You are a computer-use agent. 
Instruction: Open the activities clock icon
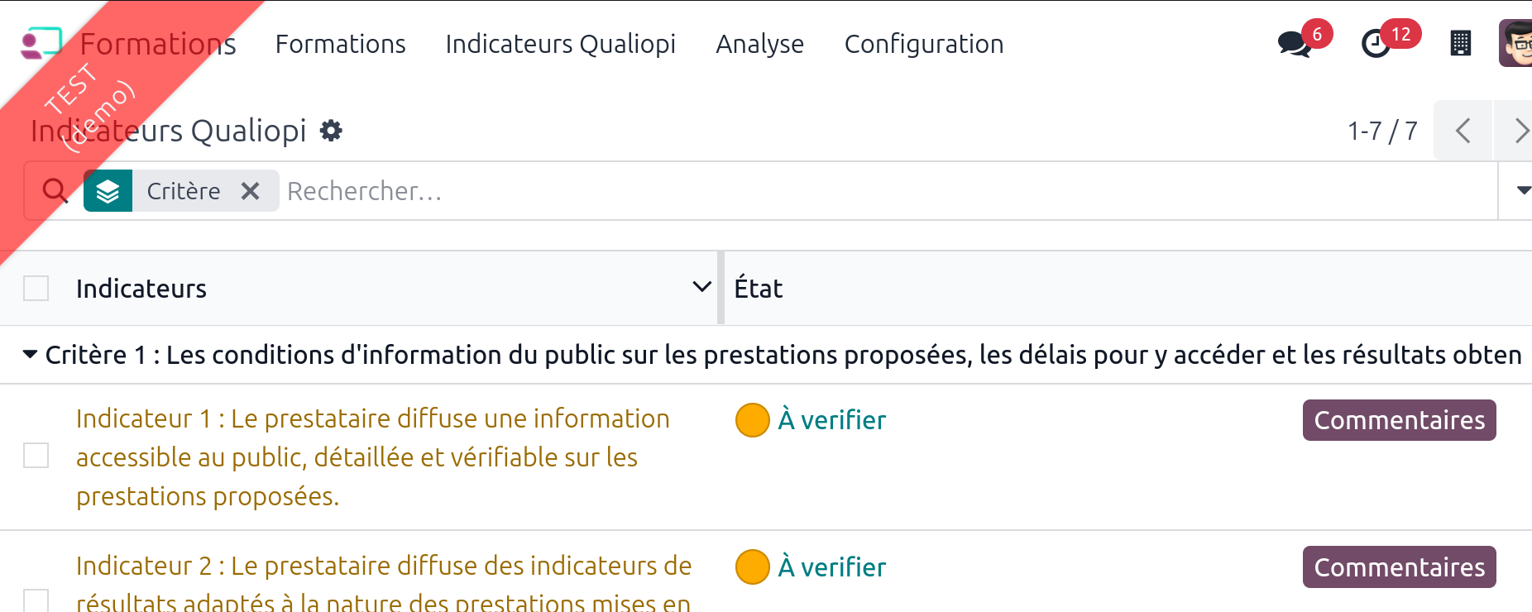pos(1376,44)
